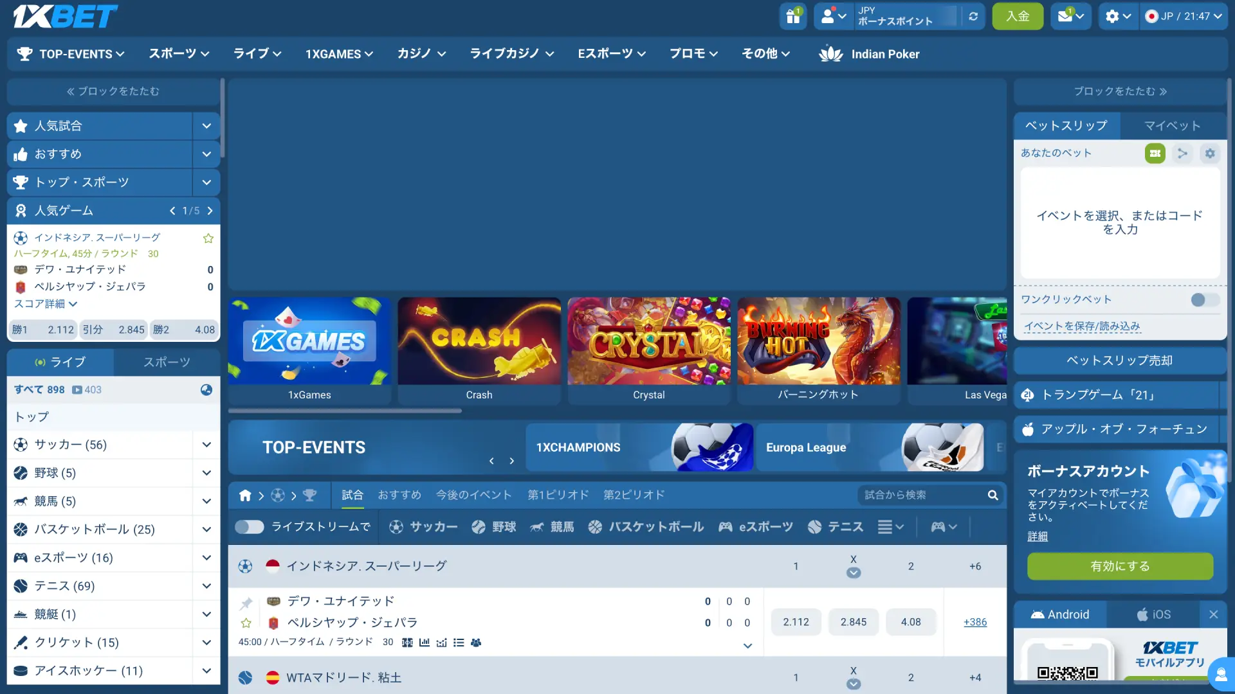Open the JP / 21:47 language dropdown

pyautogui.click(x=1184, y=16)
